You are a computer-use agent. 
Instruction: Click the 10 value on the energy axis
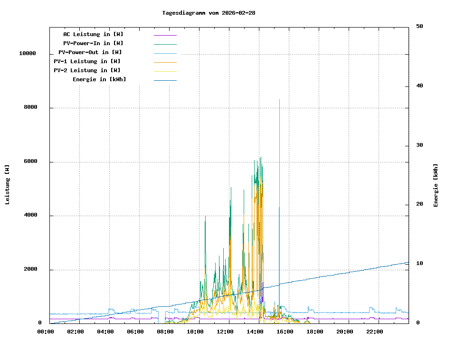(x=419, y=264)
